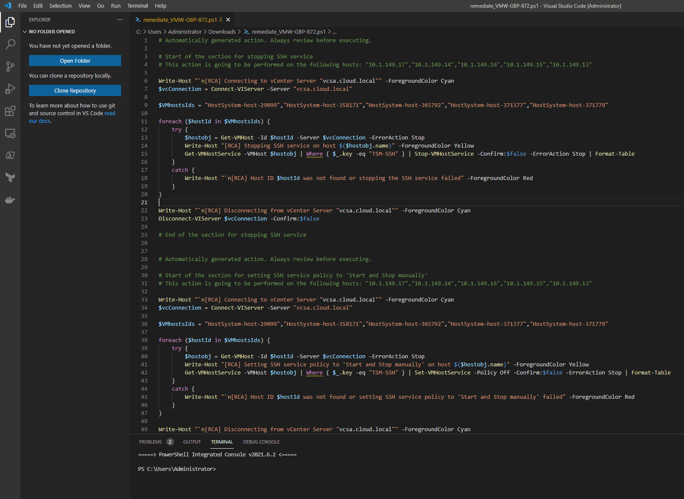Expand the breadcrumb trailing ellipsis
The width and height of the screenshot is (684, 499).
click(x=334, y=32)
